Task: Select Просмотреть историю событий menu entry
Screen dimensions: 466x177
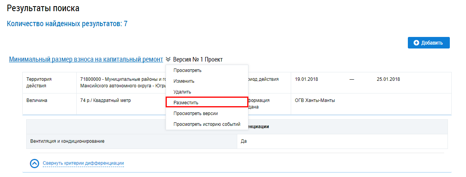Action: [207, 124]
